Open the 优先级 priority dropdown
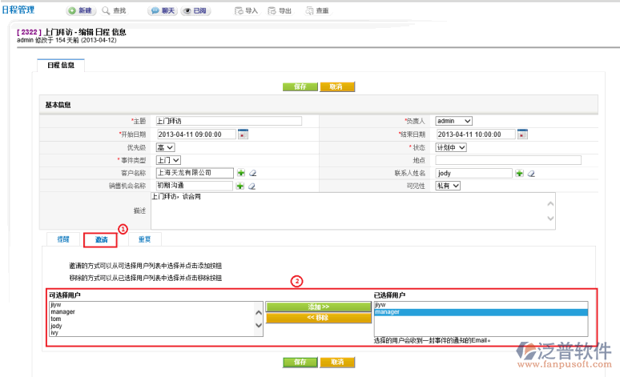The width and height of the screenshot is (620, 377). 165,147
